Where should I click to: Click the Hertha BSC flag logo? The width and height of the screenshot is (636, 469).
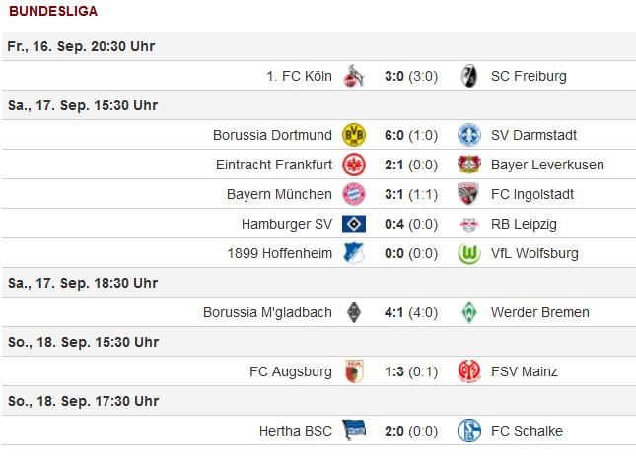353,431
